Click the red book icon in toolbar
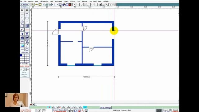This screenshot has width=199, height=112. 70,5
